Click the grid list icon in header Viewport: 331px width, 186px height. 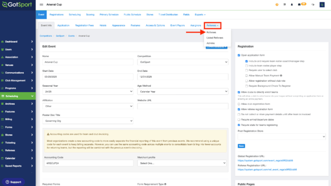pos(285,4)
